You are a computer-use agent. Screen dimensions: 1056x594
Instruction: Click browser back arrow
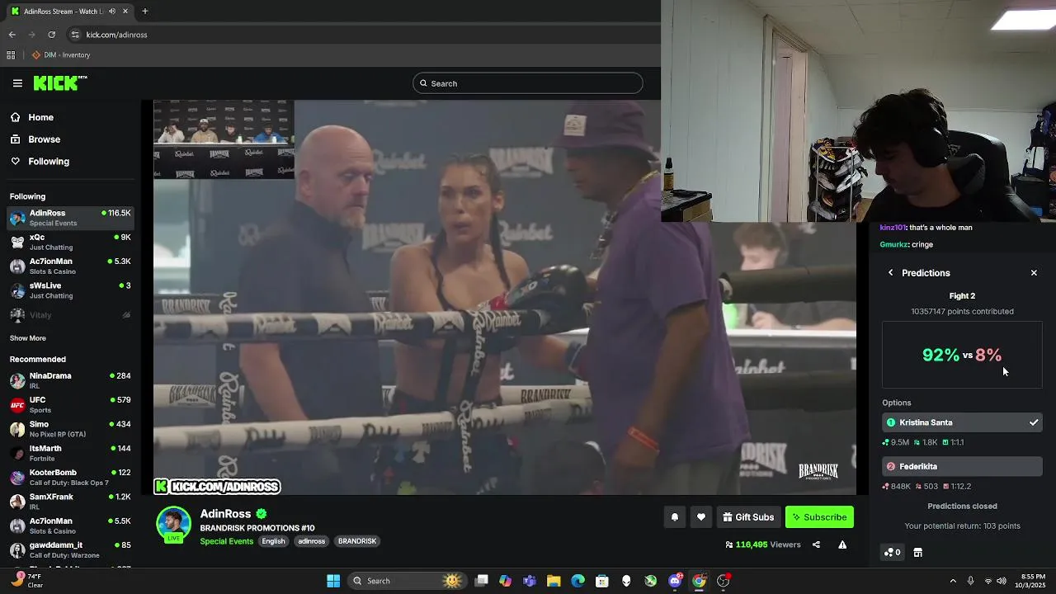click(12, 35)
